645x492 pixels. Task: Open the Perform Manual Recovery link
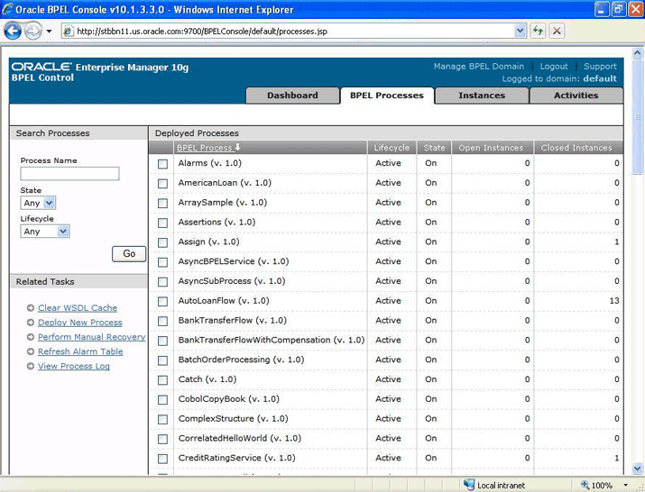[x=92, y=337]
